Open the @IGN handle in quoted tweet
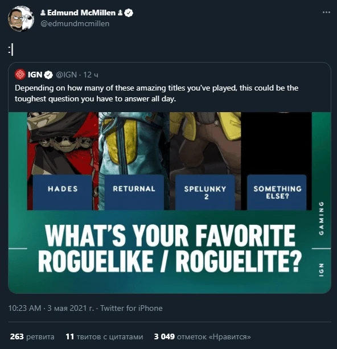Viewport: 337px width, 349px height. click(x=67, y=75)
